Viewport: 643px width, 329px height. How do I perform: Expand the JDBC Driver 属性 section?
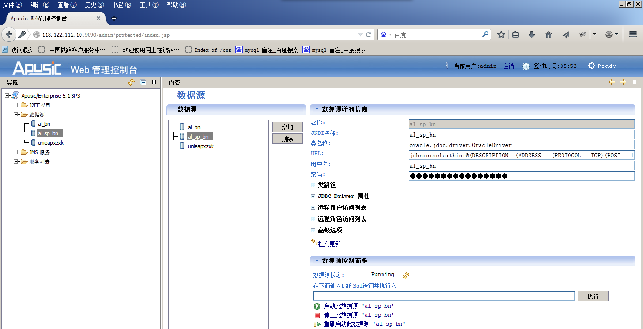313,197
